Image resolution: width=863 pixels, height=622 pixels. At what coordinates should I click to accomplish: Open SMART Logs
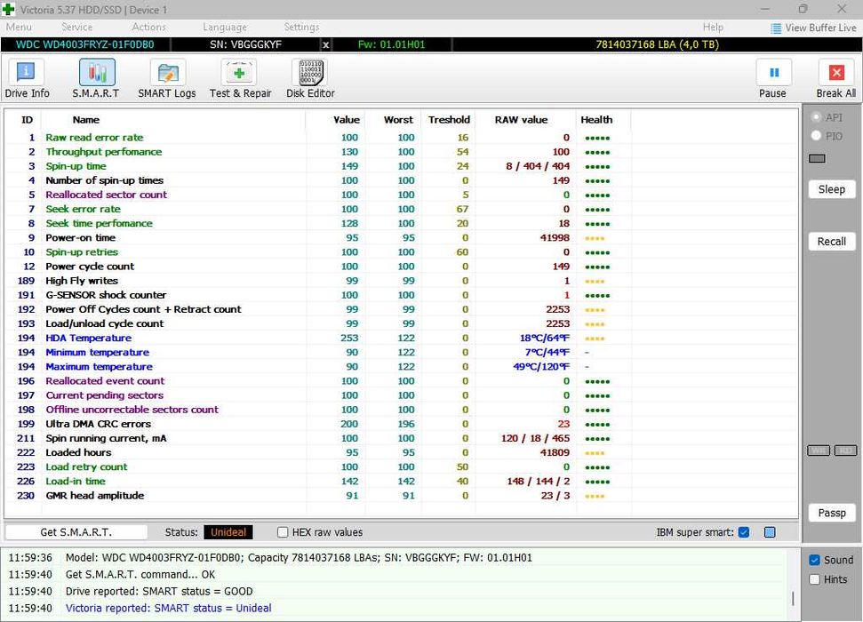click(167, 79)
